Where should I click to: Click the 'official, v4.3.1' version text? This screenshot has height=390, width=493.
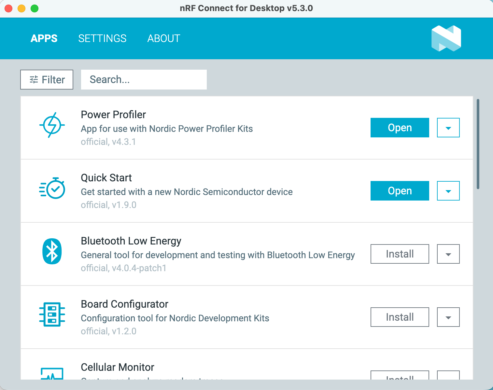tap(108, 142)
